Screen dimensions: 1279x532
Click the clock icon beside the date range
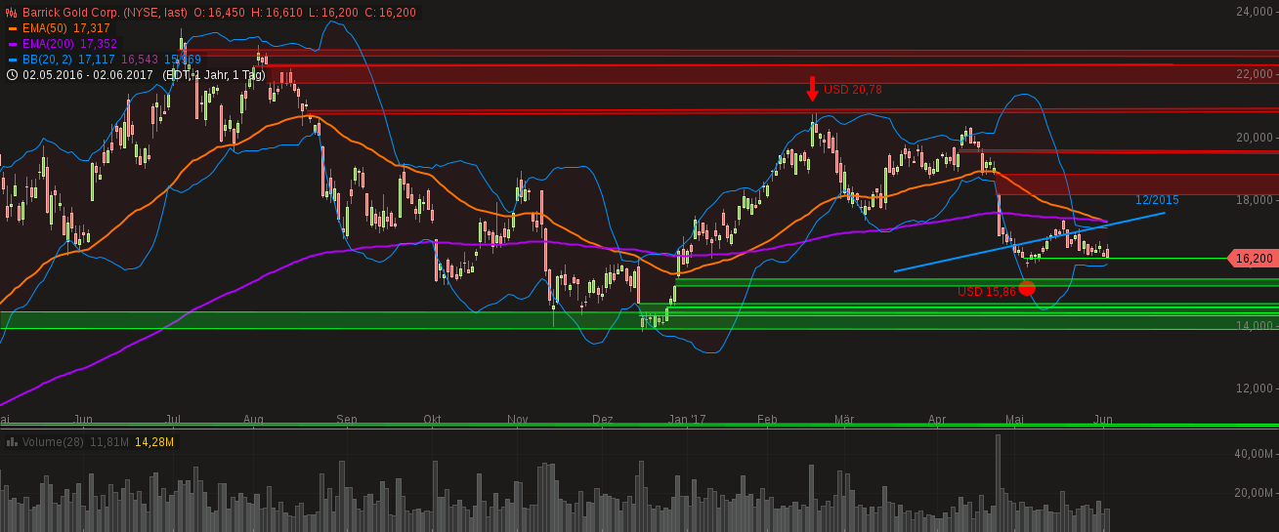click(12, 74)
